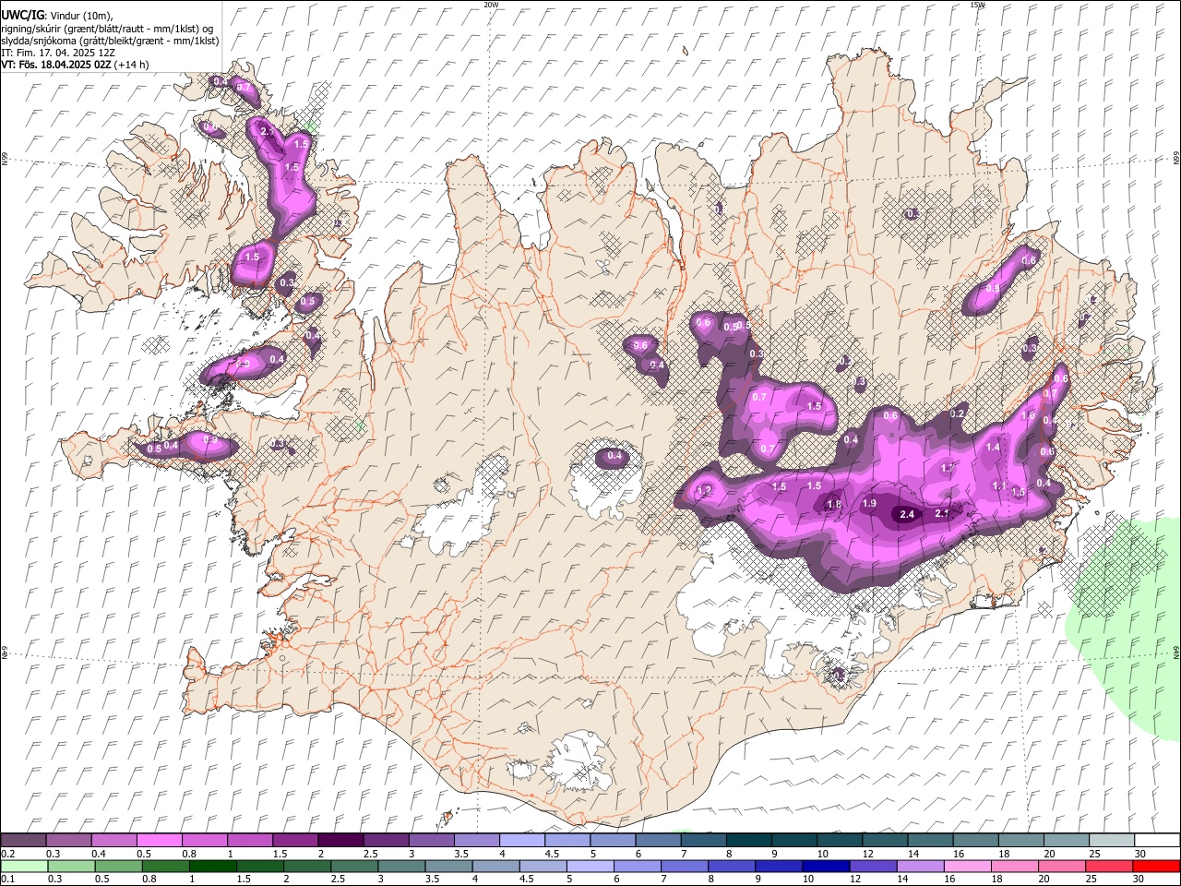The width and height of the screenshot is (1181, 886).
Task: Click the '64N' latitude label on right edge
Action: pyautogui.click(x=1176, y=652)
